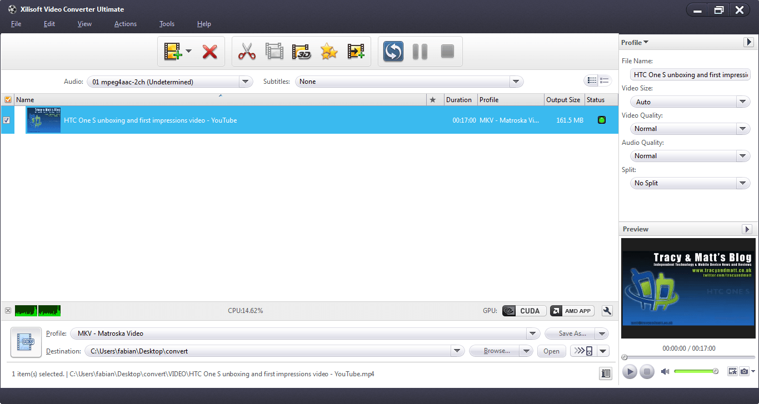Click the Effects star icon
Screen dimensions: 759x404
point(328,51)
